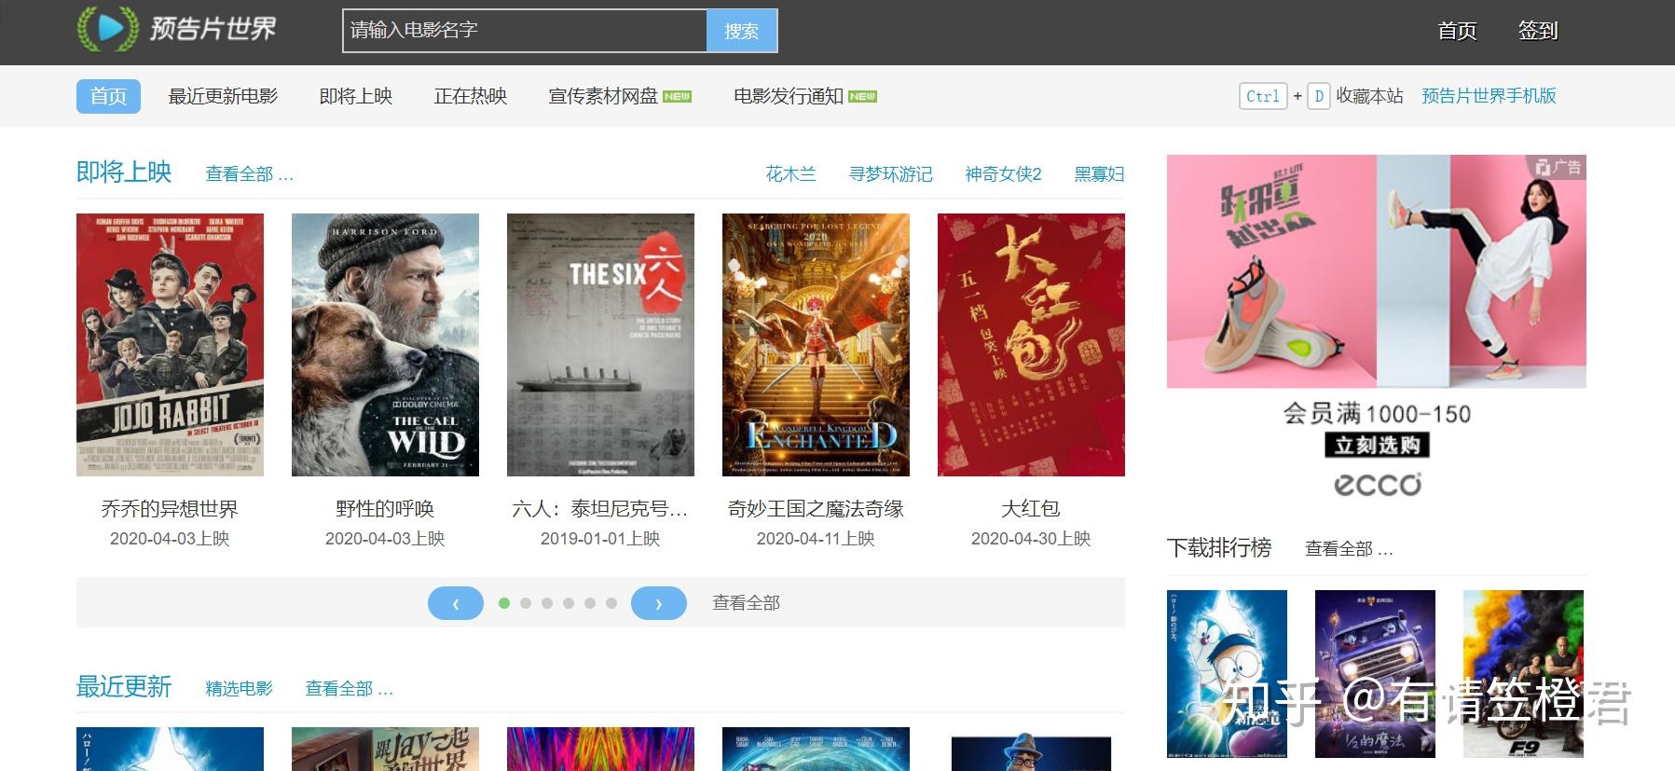Open the 黑寡妇 quick link
This screenshot has height=771, width=1675.
(1099, 174)
